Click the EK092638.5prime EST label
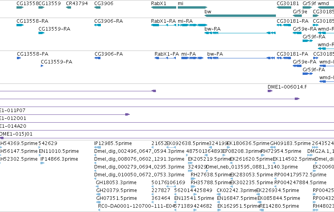 coord(188,143)
